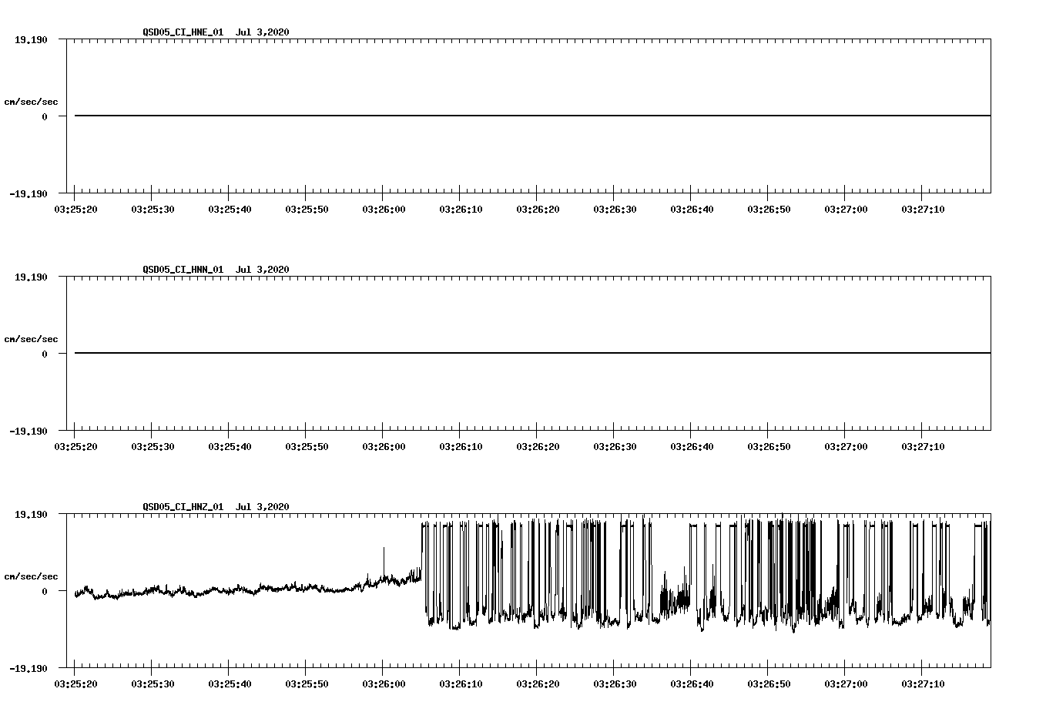Click the zero label on HNE y-axis
The width and height of the screenshot is (1046, 712).
(x=45, y=117)
